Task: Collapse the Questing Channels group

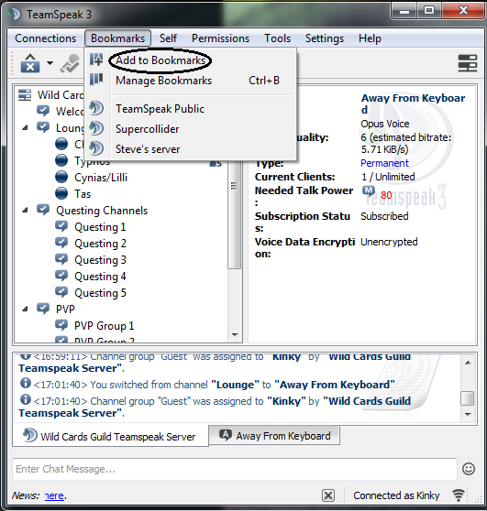Action: (25, 211)
